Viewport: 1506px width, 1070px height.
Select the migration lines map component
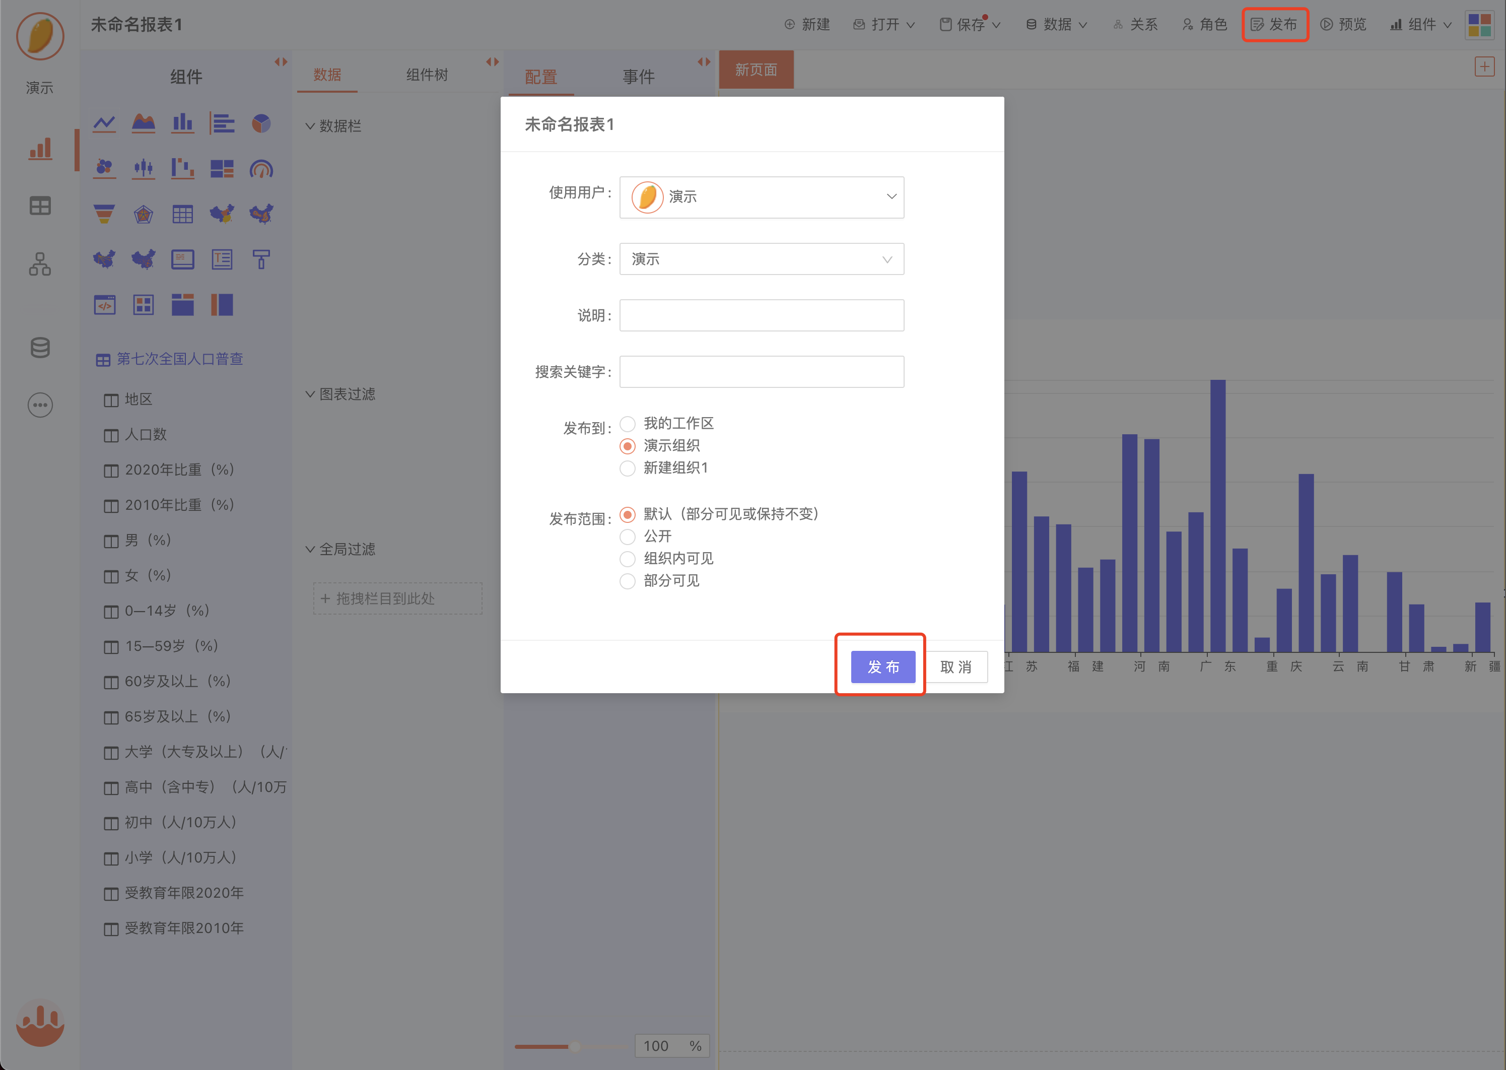click(x=104, y=259)
